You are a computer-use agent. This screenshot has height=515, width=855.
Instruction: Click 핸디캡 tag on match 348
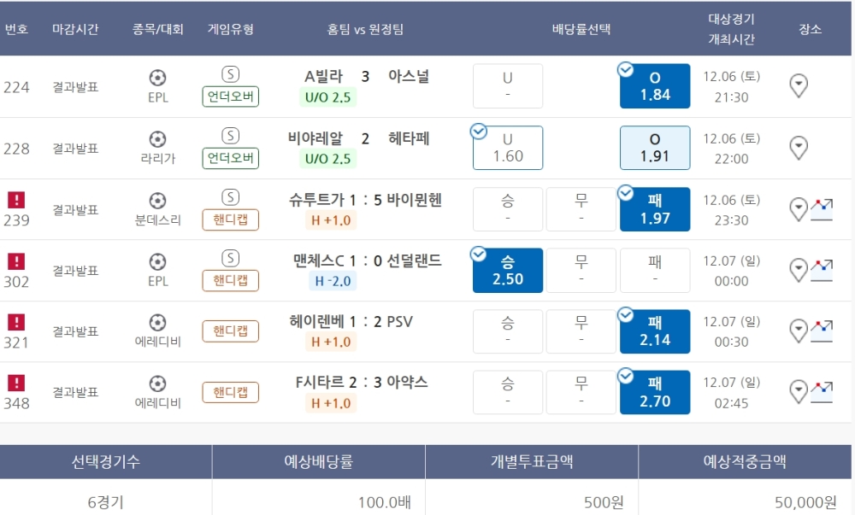(x=231, y=392)
